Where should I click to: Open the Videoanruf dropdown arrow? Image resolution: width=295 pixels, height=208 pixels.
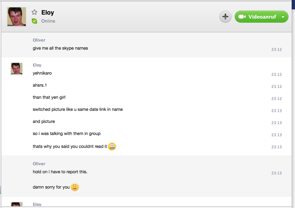point(283,17)
